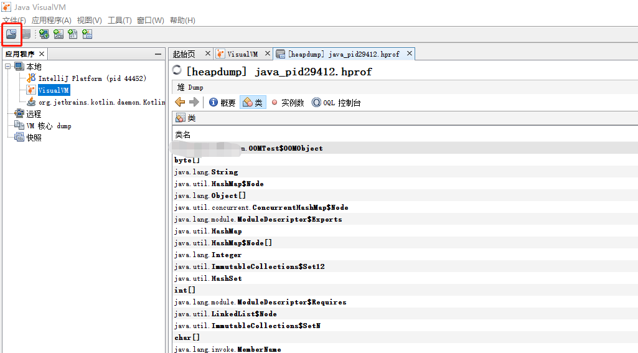638x353 pixels.
Task: Switch to VisualVM tab
Action: [x=243, y=54]
